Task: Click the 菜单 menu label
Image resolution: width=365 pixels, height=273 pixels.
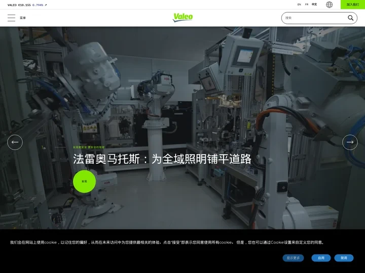Action: tap(23, 18)
